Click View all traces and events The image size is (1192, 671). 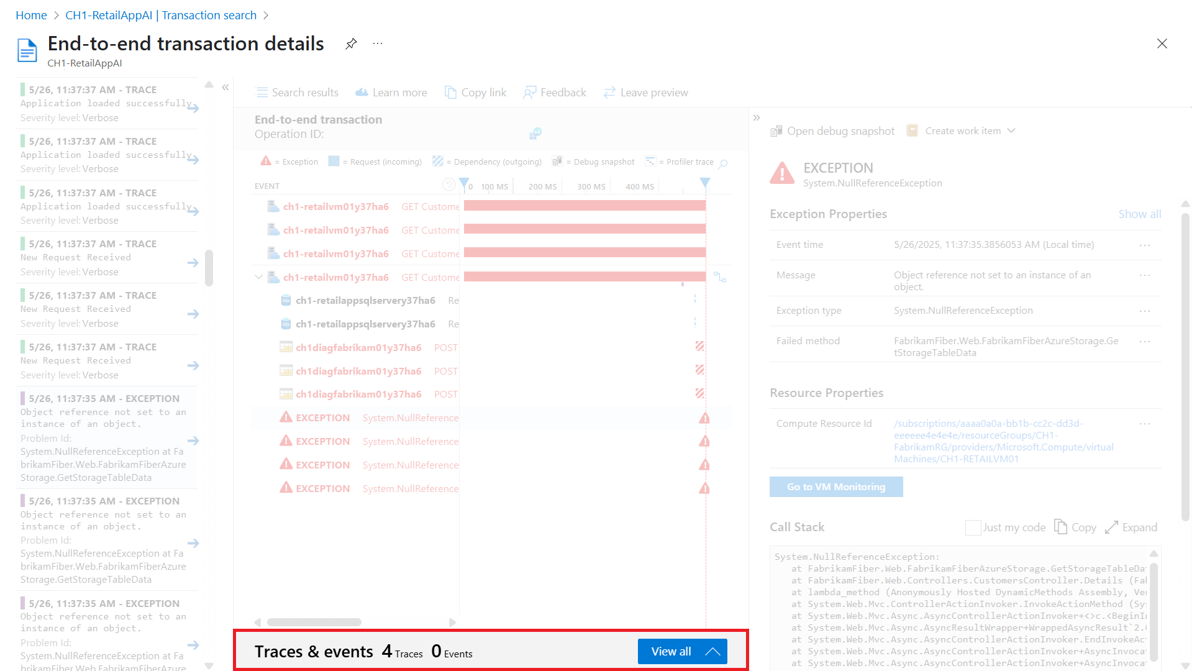point(682,651)
